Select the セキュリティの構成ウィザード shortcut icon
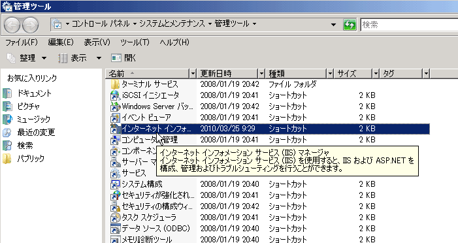Screen dimensions: 458x243 [115, 206]
